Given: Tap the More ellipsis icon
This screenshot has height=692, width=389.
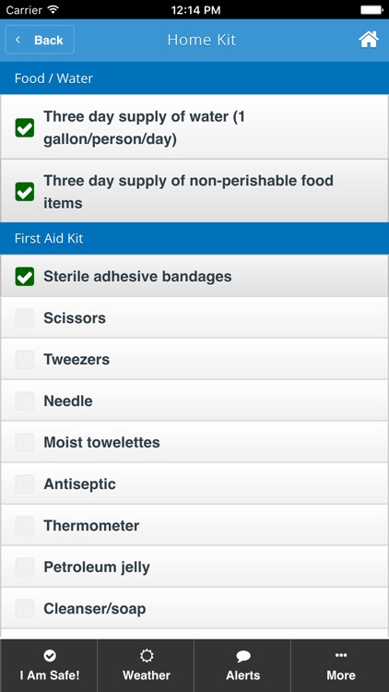Looking at the screenshot, I should pyautogui.click(x=341, y=655).
